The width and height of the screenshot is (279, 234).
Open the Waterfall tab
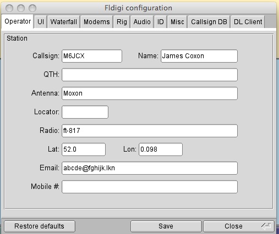pos(64,22)
